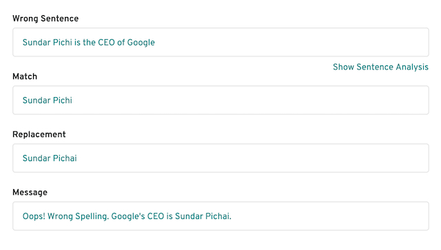Screen dimensions: 441x250
Task: Click the word Spelling in Message field
Action: (x=92, y=216)
